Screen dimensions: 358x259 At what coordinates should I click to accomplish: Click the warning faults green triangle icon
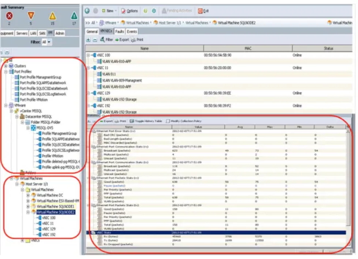click(x=74, y=16)
